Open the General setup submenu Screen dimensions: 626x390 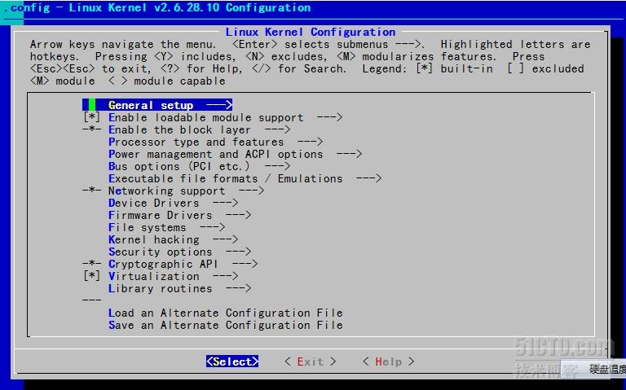(x=157, y=105)
